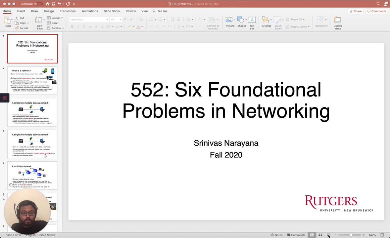Reset the slide formatting

[53, 23]
